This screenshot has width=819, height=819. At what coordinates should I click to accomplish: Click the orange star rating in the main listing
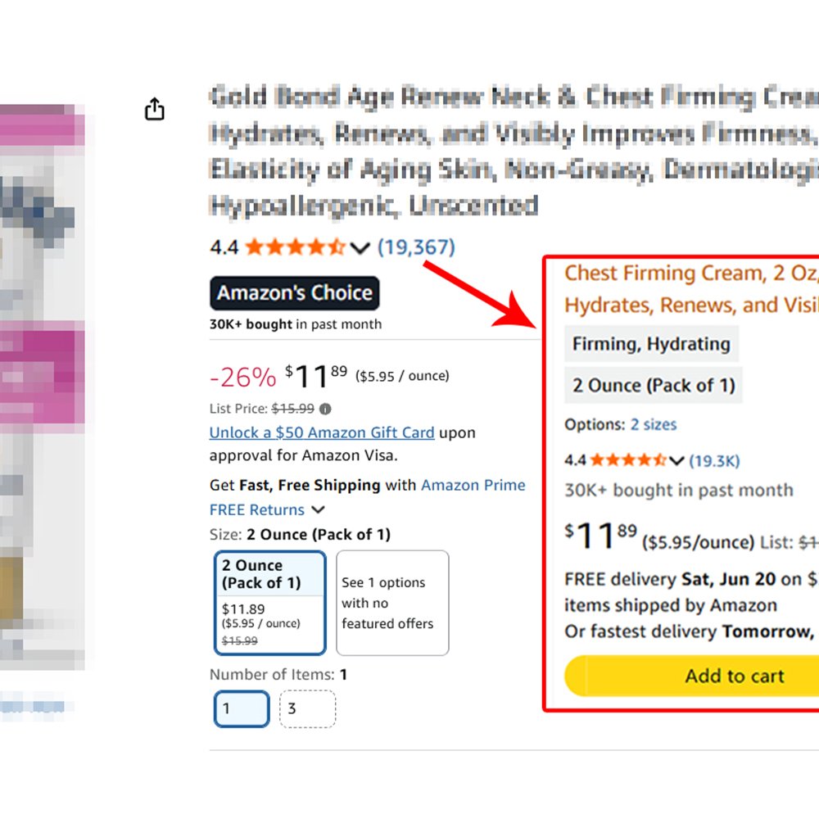[295, 247]
